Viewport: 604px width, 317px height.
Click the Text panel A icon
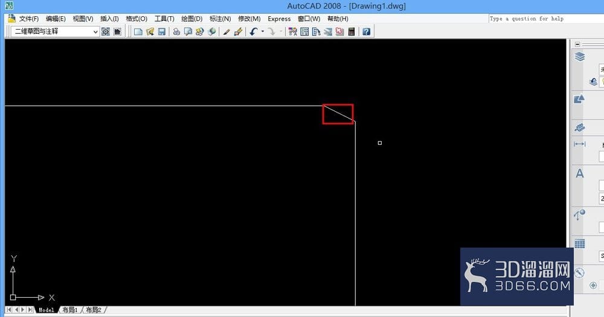point(579,173)
